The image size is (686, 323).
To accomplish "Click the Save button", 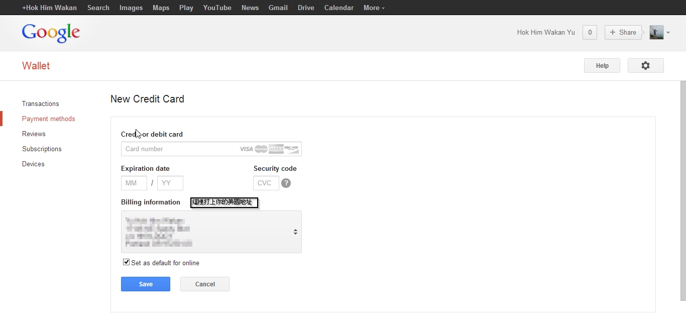I will (x=146, y=284).
